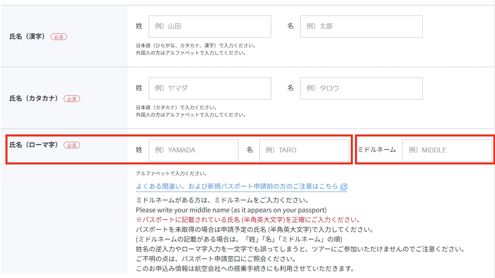Select the middle name field showing MIDDLE
This screenshot has width=495, height=278.
pos(447,150)
